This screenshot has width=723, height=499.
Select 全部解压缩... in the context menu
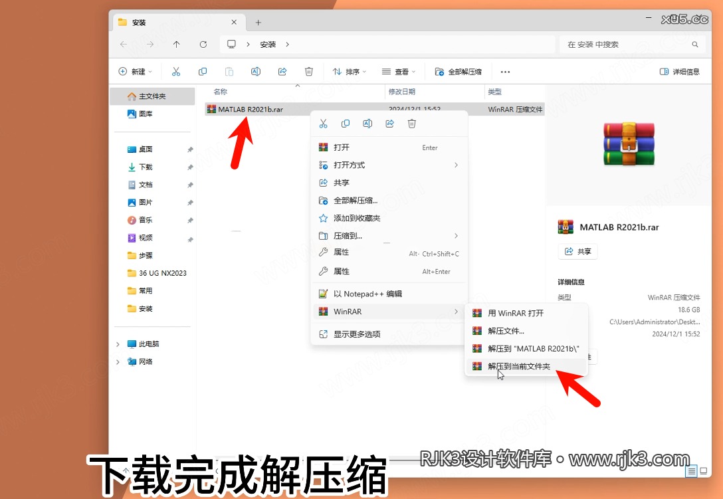tap(389, 200)
